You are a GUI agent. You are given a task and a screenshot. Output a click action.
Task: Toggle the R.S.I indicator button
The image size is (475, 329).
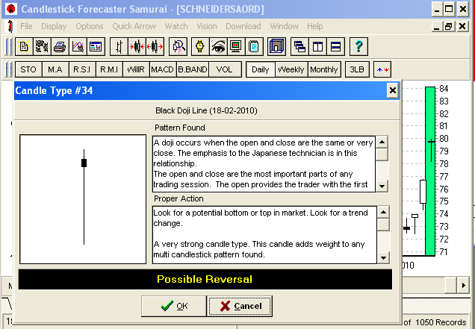[82, 69]
